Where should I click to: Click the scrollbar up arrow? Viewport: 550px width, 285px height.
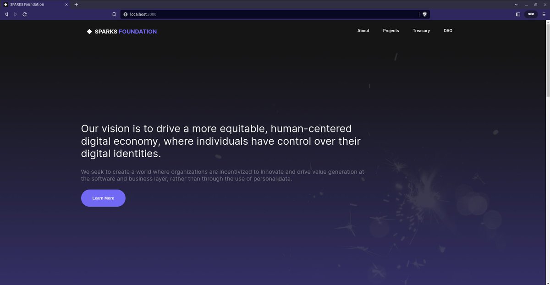(548, 22)
